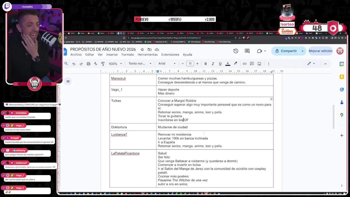Star the document PROPÓSITOS DE AÑO NUEVO 2026

coord(142,50)
